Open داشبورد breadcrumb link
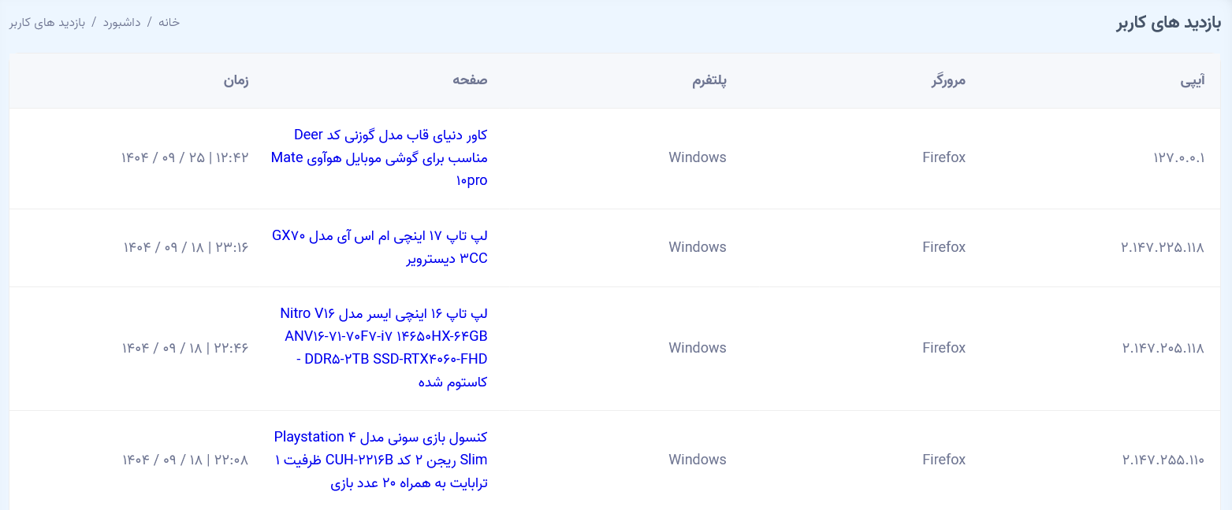Image resolution: width=1232 pixels, height=510 pixels. tap(121, 22)
